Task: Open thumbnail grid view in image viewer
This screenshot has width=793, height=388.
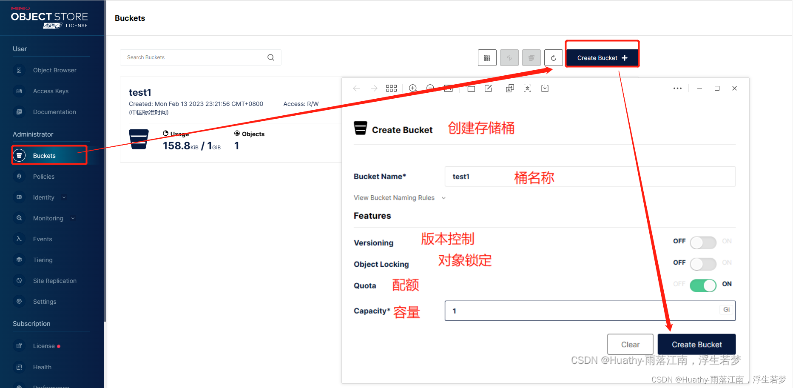Action: 391,88
